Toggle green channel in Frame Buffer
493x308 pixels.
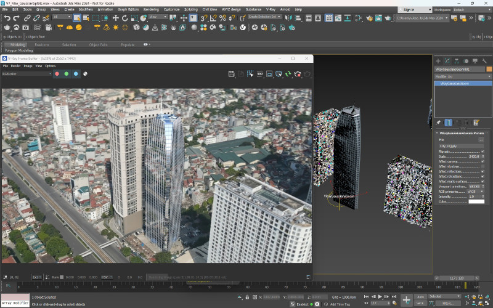(x=67, y=74)
